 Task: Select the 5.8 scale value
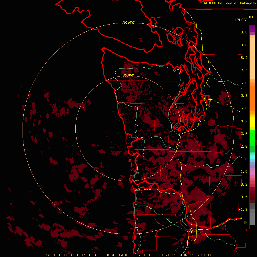pos(244,96)
